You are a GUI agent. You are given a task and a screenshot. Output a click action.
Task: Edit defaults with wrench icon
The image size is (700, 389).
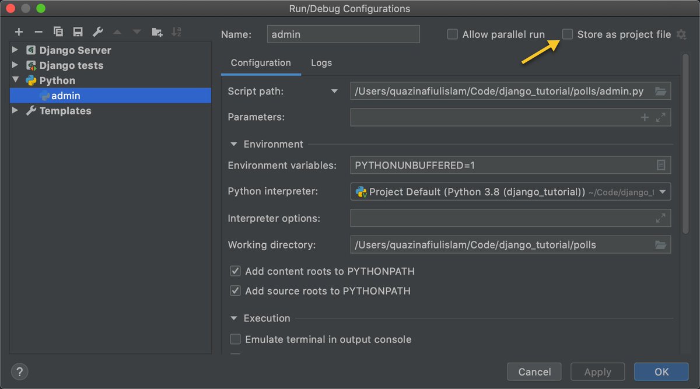click(97, 32)
